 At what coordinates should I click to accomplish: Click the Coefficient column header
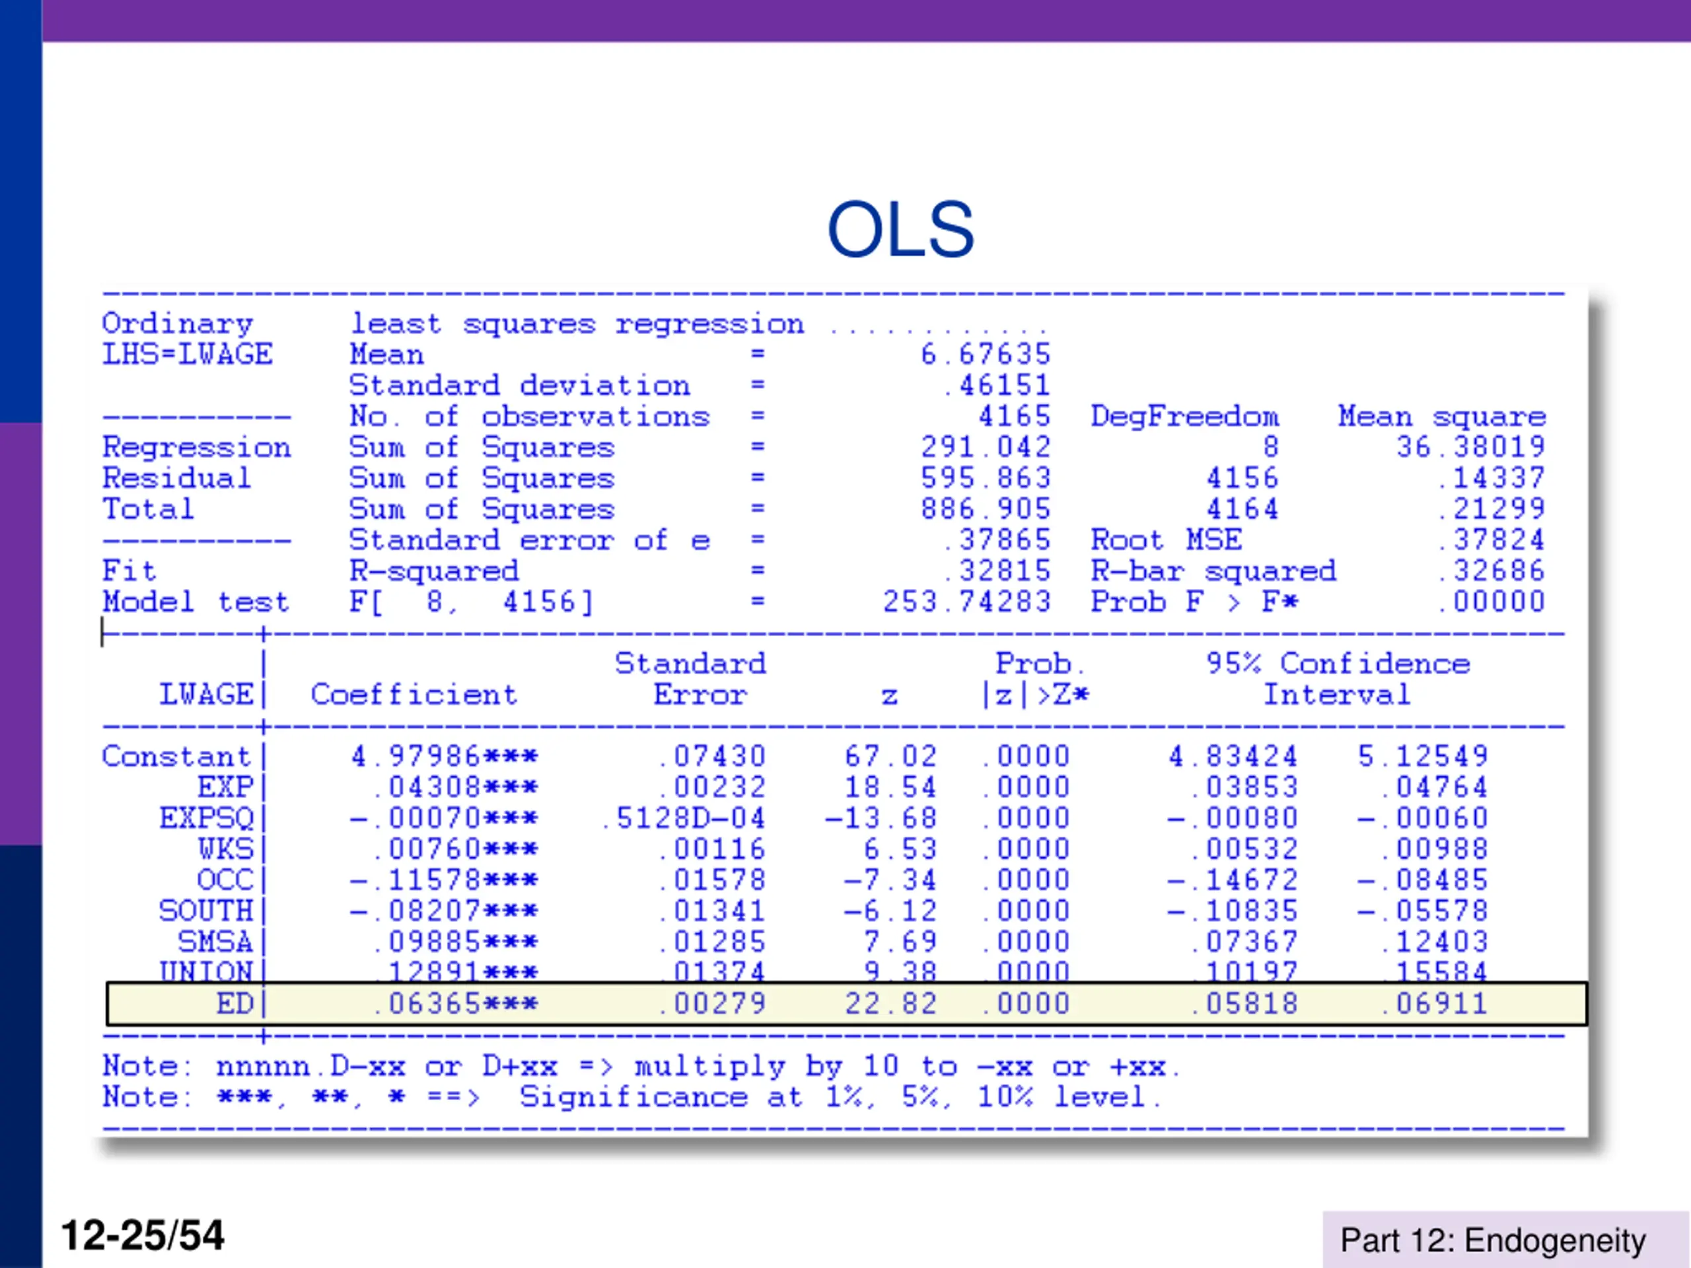coord(414,695)
